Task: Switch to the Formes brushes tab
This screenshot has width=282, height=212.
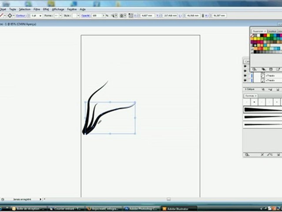Action: pos(251,96)
